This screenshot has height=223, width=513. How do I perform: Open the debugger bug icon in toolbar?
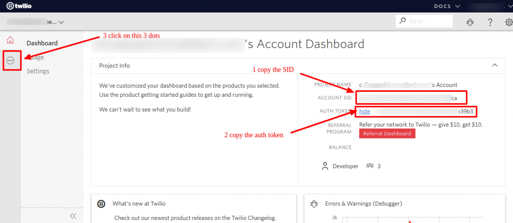pyautogui.click(x=470, y=22)
